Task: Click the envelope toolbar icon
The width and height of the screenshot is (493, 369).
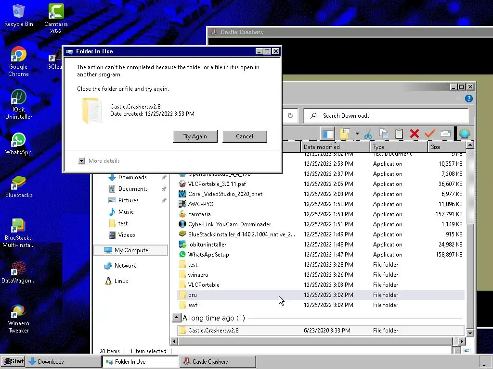Action: coord(445,134)
